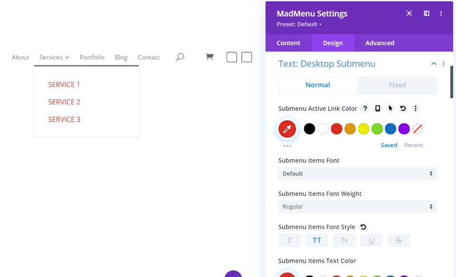Choose the white color swatch
Viewport: 456px width, 277px height.
click(x=323, y=129)
